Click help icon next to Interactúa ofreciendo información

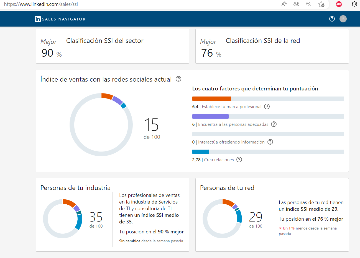tap(270, 142)
